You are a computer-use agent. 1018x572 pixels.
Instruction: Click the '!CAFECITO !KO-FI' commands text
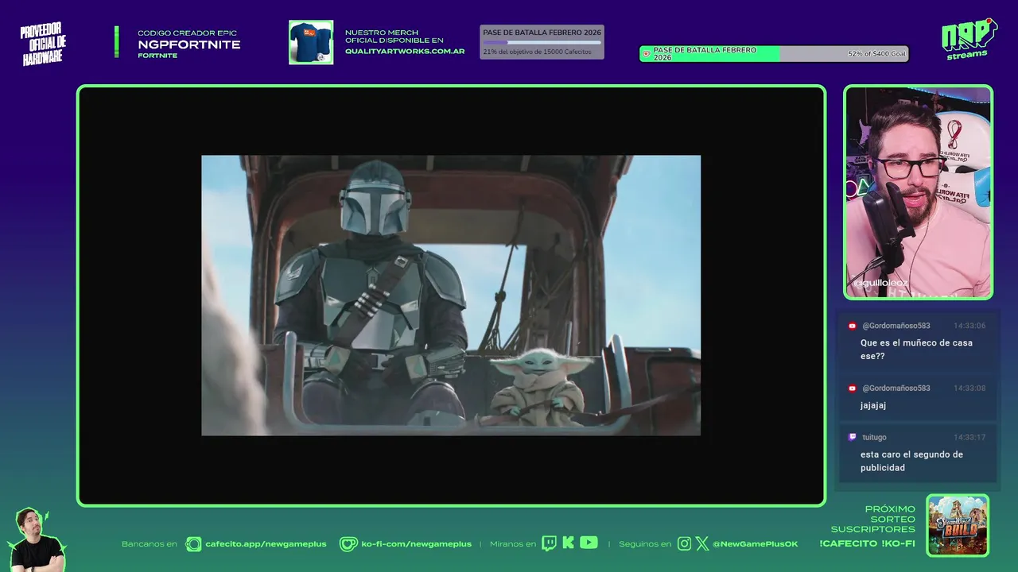pos(867,543)
